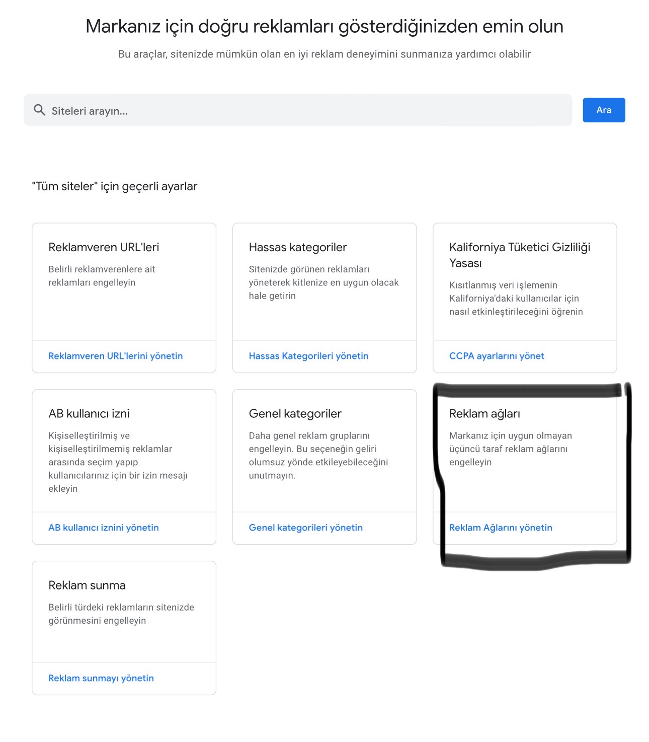Open AB kullanıcı iznini yönetin link

point(103,528)
